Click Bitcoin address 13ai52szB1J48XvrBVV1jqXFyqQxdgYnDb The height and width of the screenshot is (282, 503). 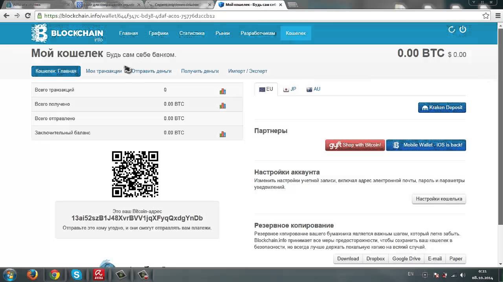point(137,218)
